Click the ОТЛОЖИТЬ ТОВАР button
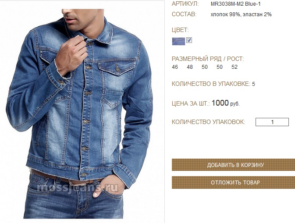 233,182
